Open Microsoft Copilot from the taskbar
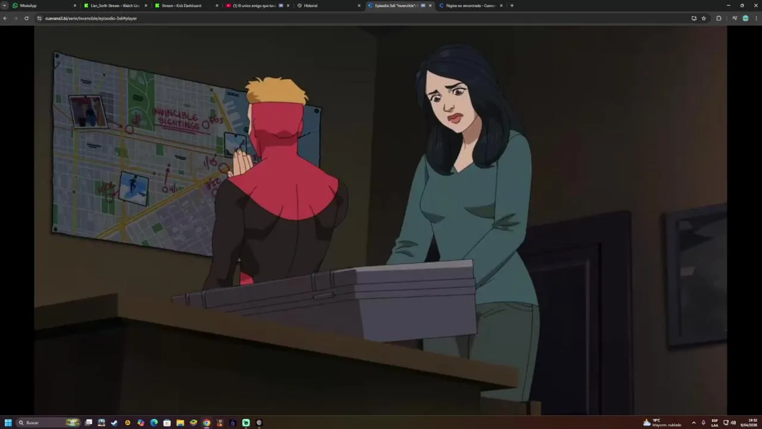The height and width of the screenshot is (429, 762). click(140, 422)
